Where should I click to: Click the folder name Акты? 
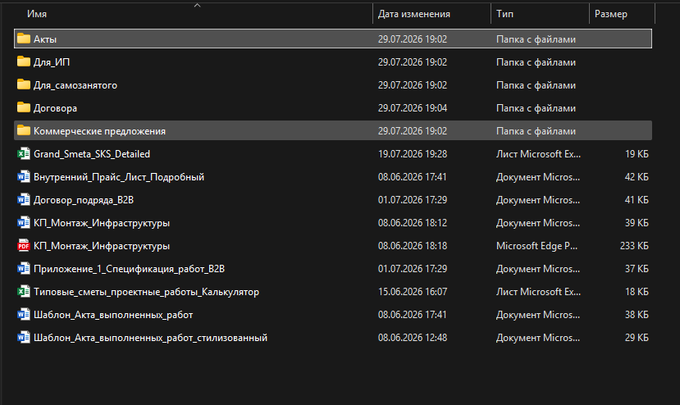coord(45,39)
